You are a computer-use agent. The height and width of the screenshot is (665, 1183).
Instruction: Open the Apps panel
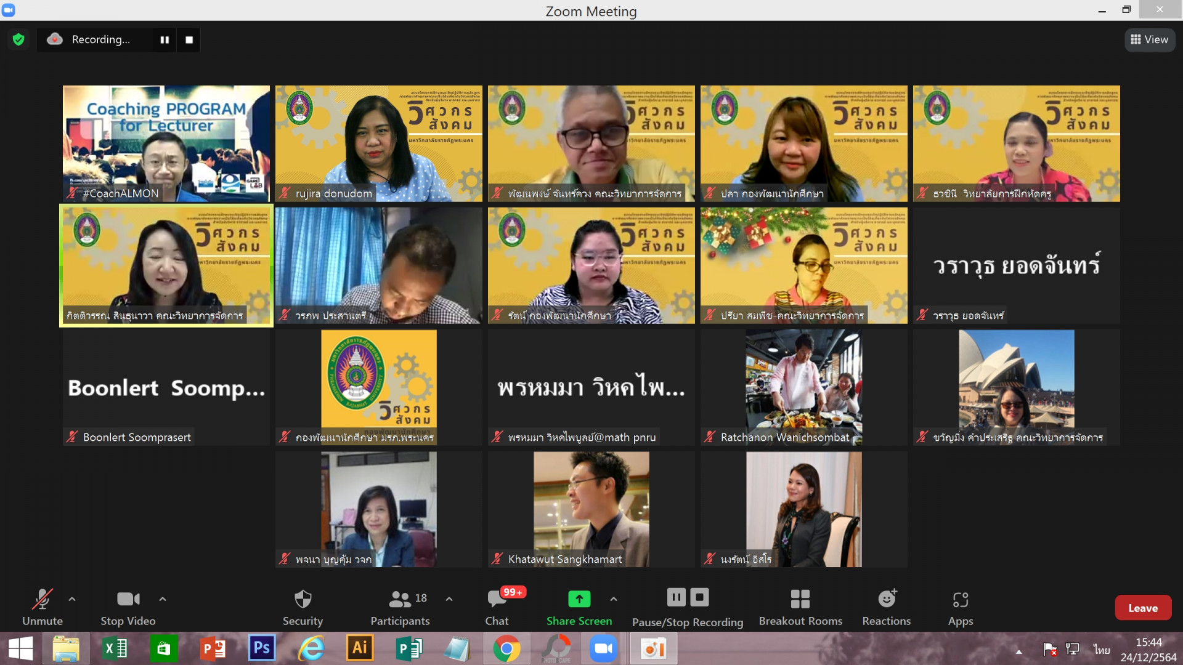[x=960, y=607]
